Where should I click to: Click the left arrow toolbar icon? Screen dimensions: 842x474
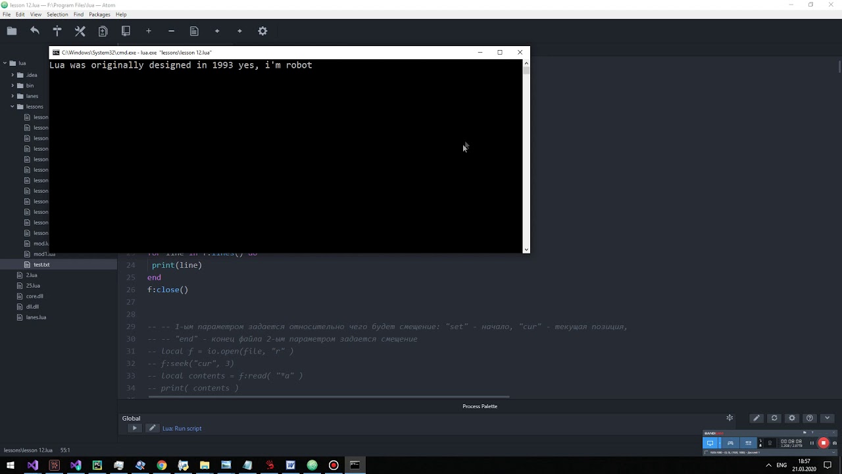[217, 31]
